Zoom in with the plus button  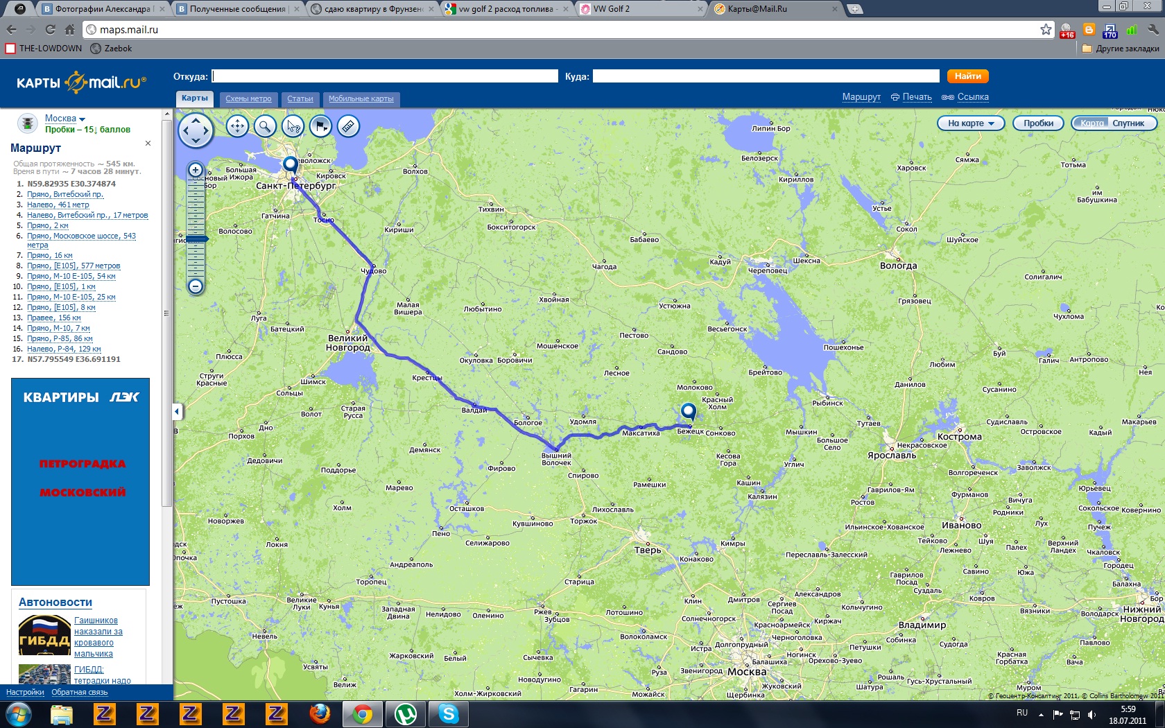[196, 170]
